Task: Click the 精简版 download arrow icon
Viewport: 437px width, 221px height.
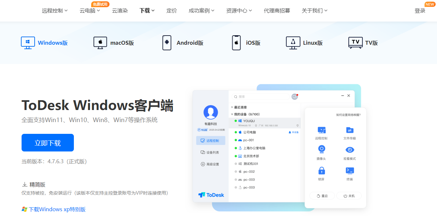Action: 25,184
